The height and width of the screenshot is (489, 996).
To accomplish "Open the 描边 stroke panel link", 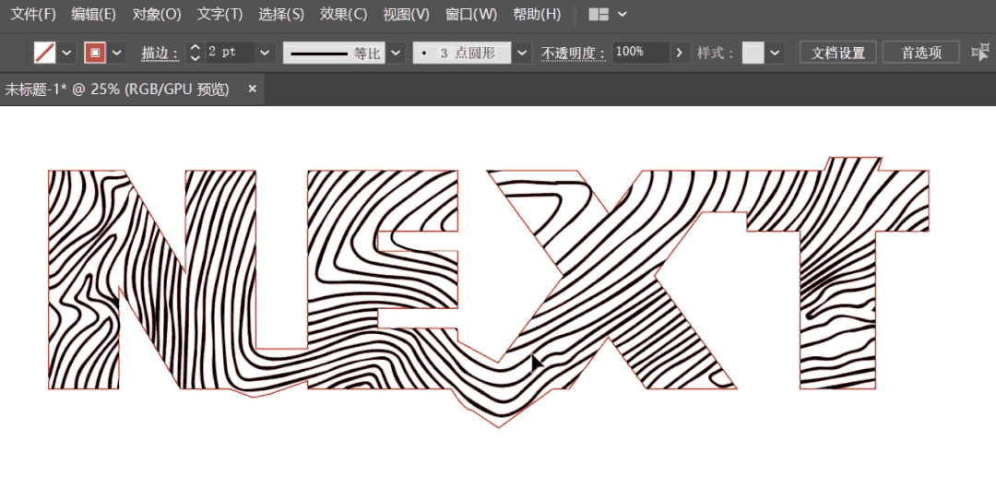I will [x=159, y=54].
